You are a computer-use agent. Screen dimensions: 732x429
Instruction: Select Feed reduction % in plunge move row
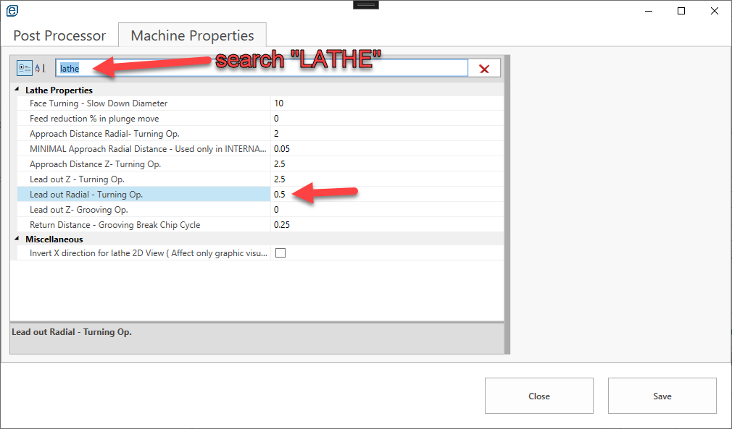pyautogui.click(x=145, y=119)
